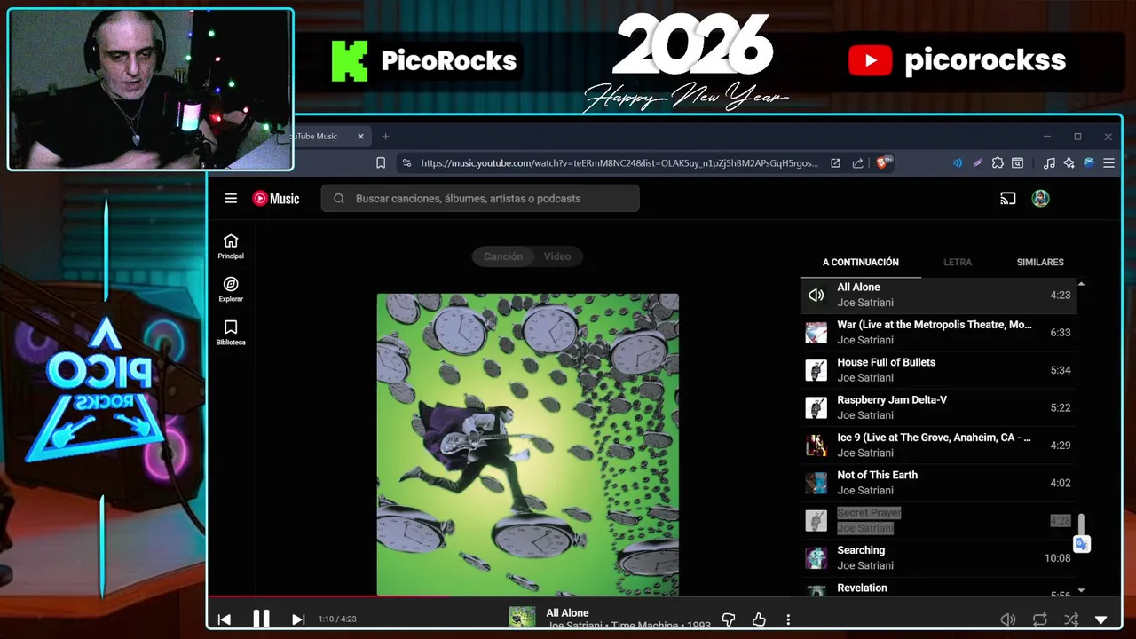
Task: Click the media control music note icon
Action: 1049,163
